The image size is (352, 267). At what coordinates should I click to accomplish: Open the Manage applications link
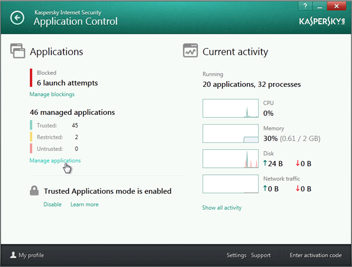(x=55, y=161)
